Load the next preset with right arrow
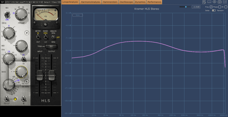Image resolution: width=228 pixels, height=117 pixels. (34, 2)
